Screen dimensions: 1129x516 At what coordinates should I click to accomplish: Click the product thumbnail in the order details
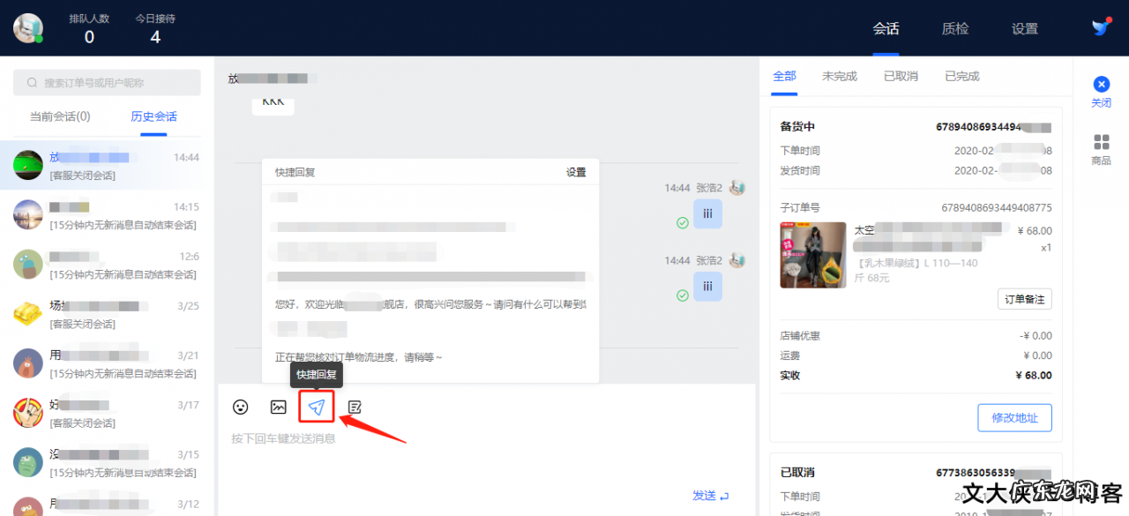(812, 255)
